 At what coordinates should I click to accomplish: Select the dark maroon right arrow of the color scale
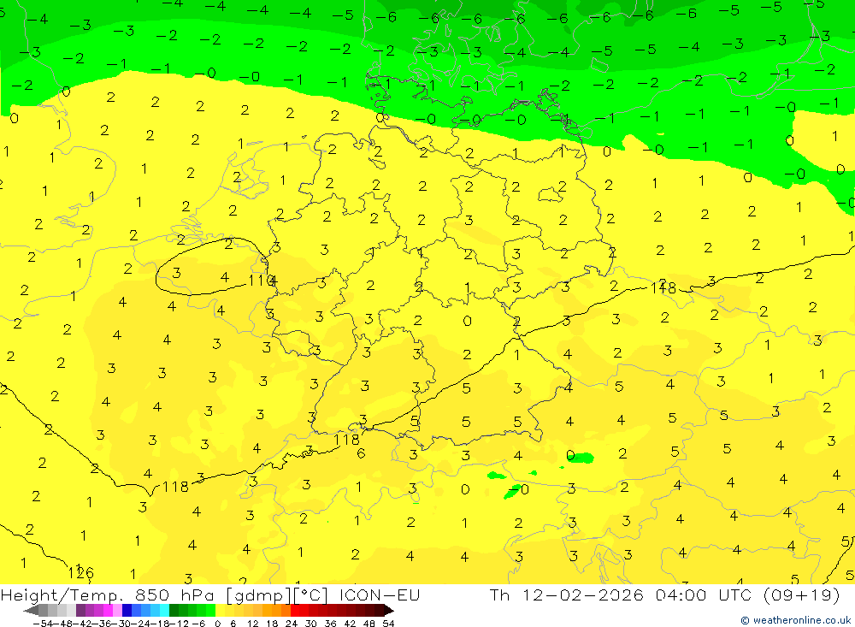(x=389, y=611)
